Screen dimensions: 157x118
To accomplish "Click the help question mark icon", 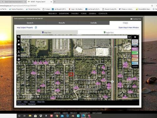I will (36, 27).
